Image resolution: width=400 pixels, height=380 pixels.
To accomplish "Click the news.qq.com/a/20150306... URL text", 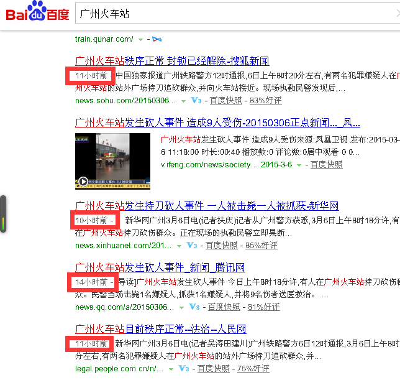I will (x=124, y=307).
